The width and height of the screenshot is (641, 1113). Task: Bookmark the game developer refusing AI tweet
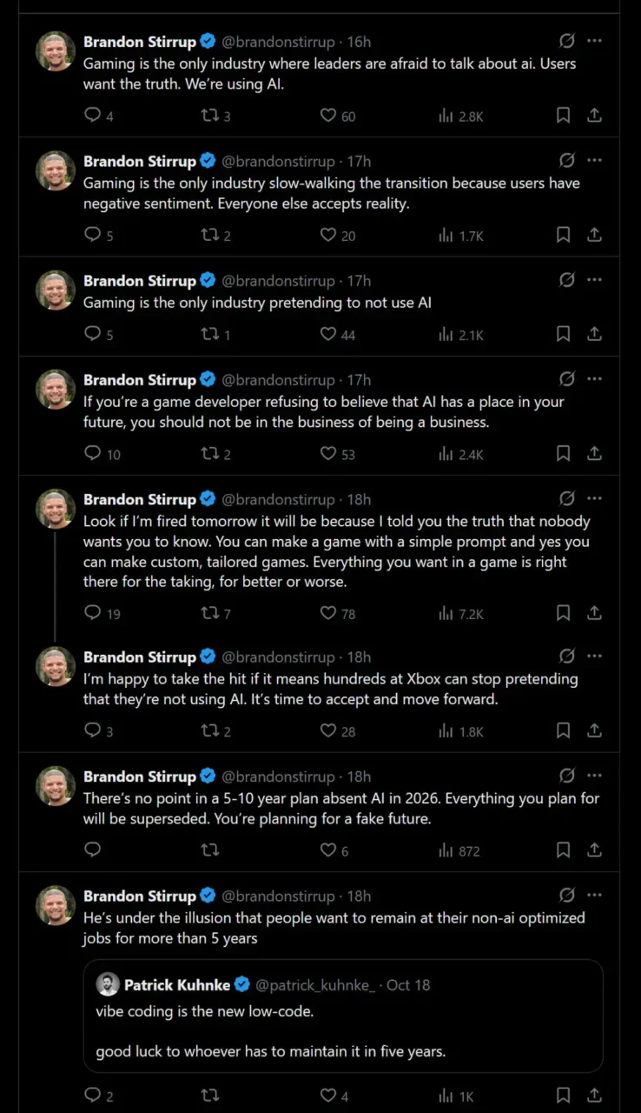[563, 453]
